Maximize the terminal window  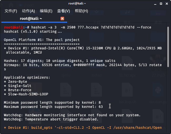coord(161,4)
